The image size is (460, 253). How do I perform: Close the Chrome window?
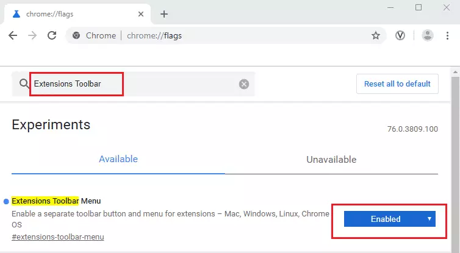click(x=447, y=8)
